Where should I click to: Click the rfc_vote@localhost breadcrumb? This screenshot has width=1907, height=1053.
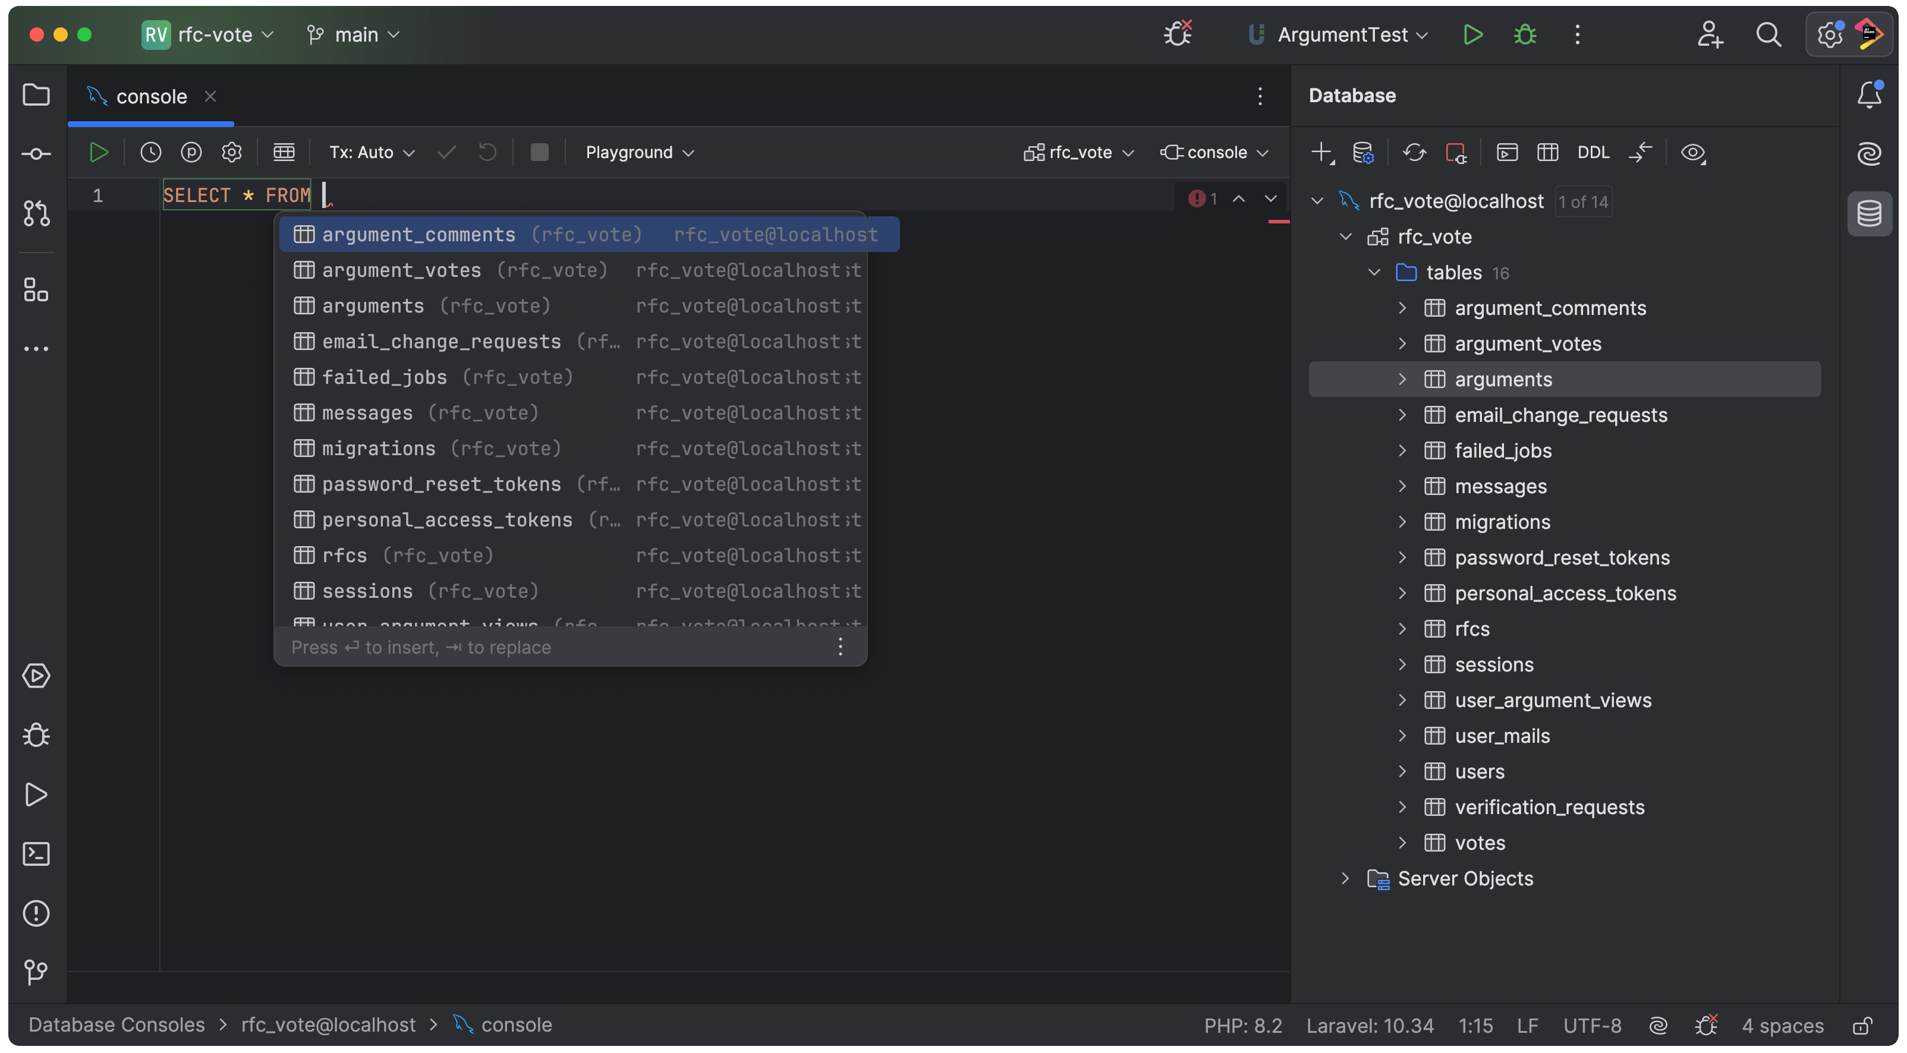click(328, 1025)
